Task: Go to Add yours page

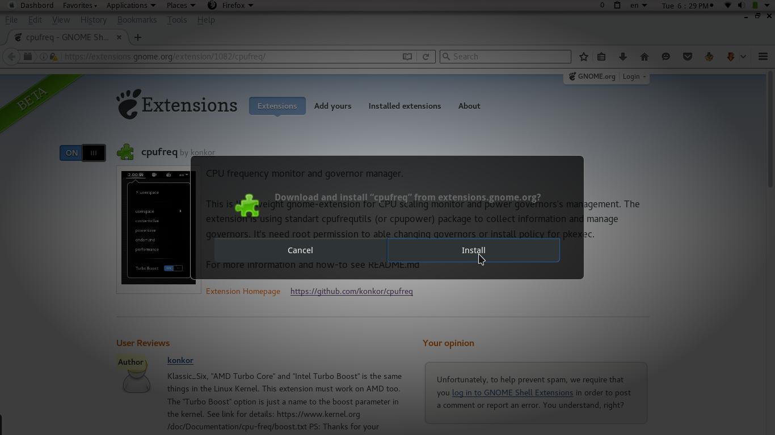Action: (332, 106)
